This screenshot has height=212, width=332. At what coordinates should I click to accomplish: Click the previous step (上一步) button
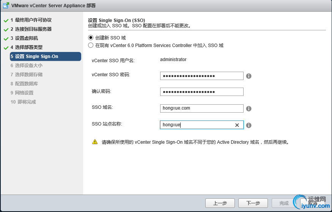[220, 203]
